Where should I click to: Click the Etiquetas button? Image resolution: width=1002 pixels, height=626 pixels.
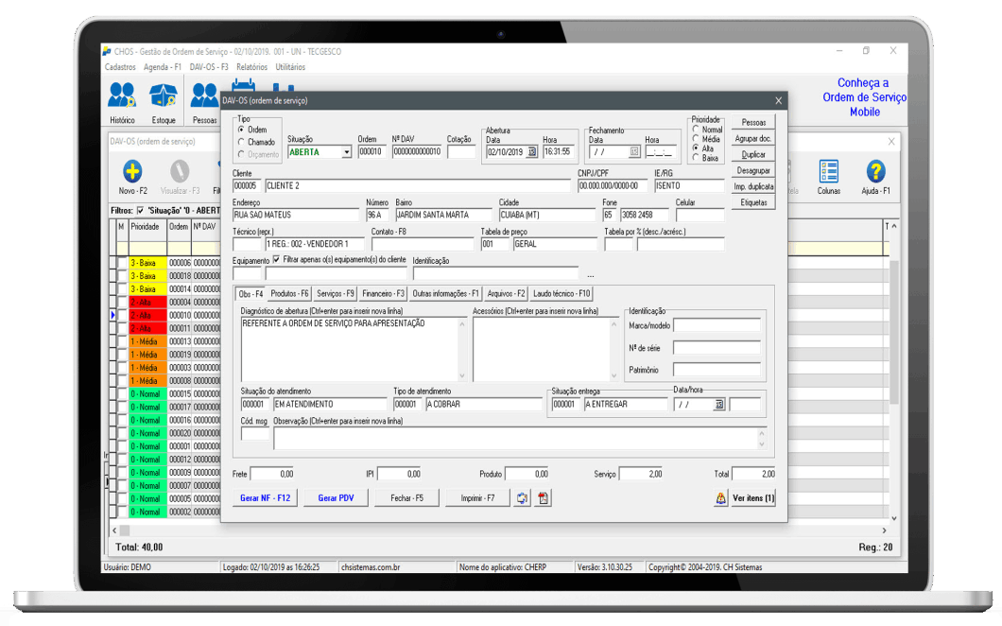(753, 202)
